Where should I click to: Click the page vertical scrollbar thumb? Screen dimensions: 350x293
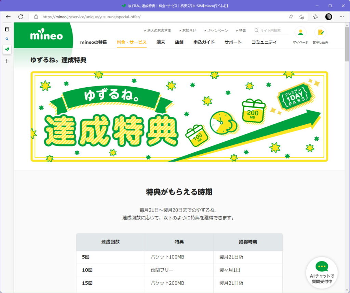click(x=347, y=44)
